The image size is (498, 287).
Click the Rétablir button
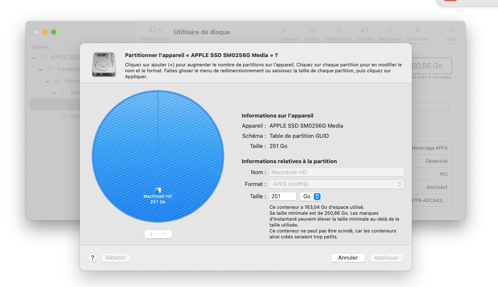(x=116, y=258)
